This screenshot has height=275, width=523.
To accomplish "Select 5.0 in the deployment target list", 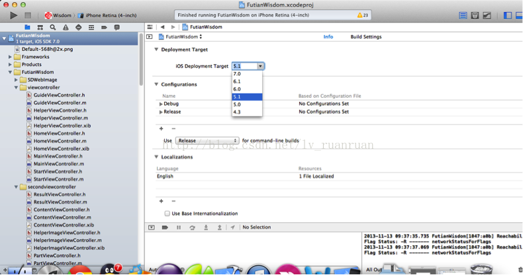I will tap(247, 104).
